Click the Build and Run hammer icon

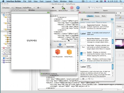coord(63,8)
